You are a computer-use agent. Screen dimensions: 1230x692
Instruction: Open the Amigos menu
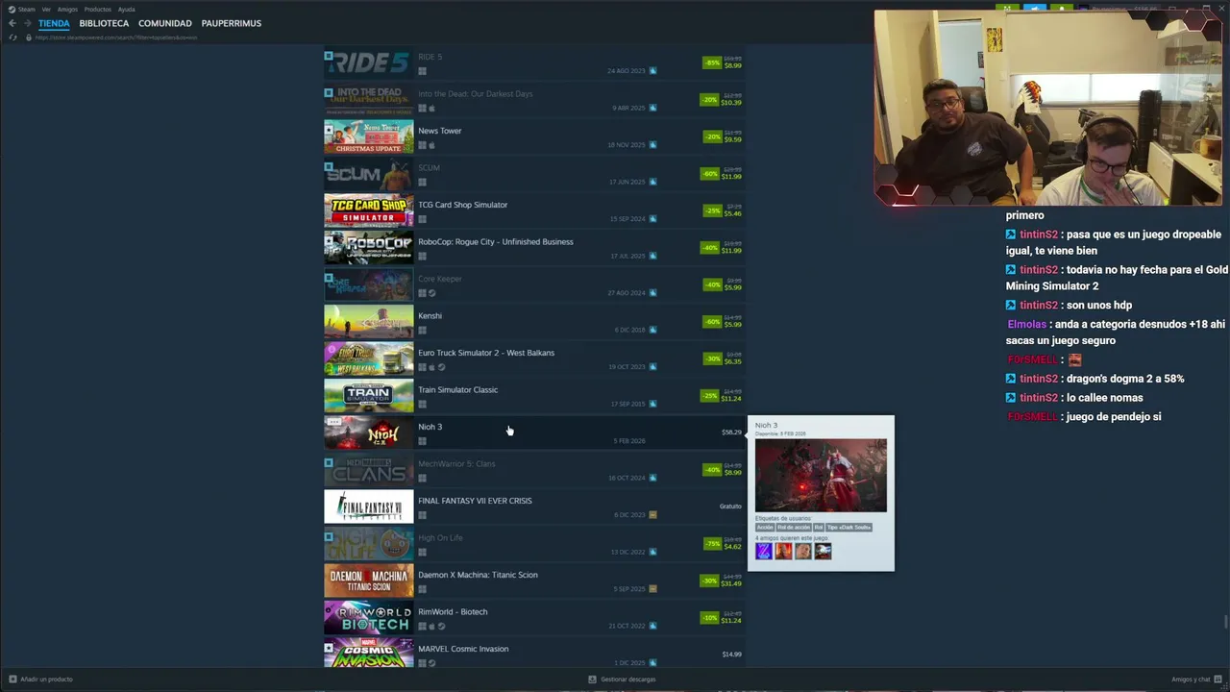[x=67, y=10]
